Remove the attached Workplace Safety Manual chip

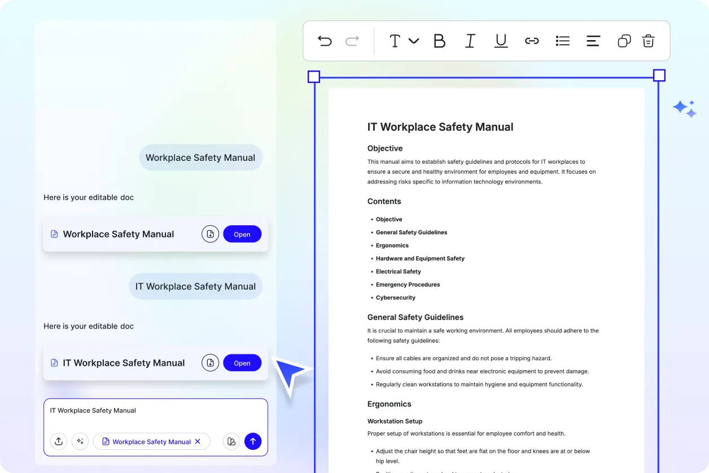tap(198, 441)
